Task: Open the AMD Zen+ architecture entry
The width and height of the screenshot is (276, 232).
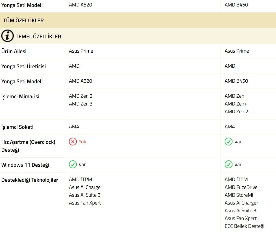Action: [236, 104]
